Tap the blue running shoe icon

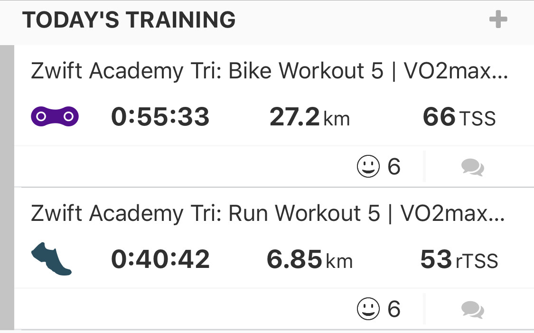tap(51, 259)
